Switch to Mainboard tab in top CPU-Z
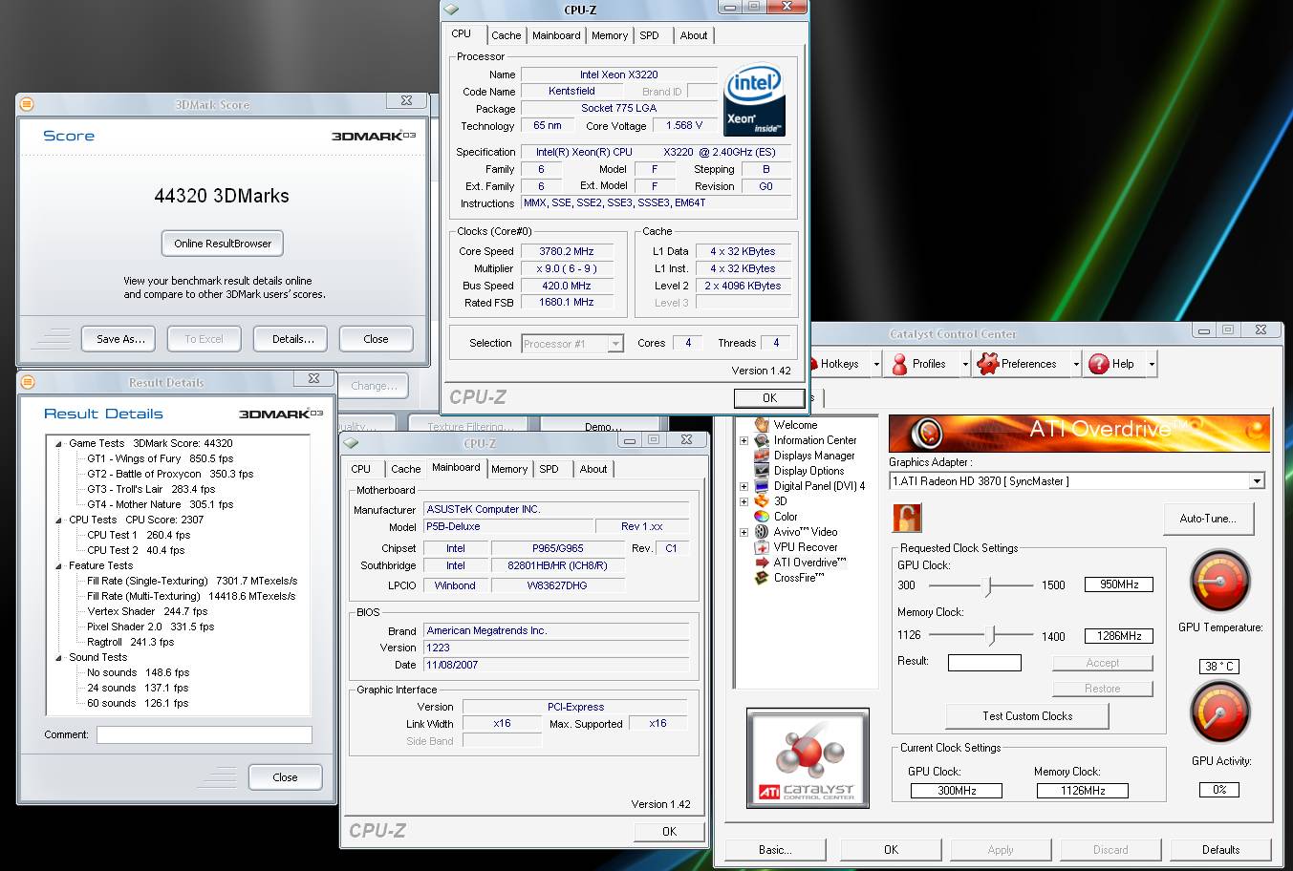Screen dimensions: 1293x871 pyautogui.click(x=556, y=35)
